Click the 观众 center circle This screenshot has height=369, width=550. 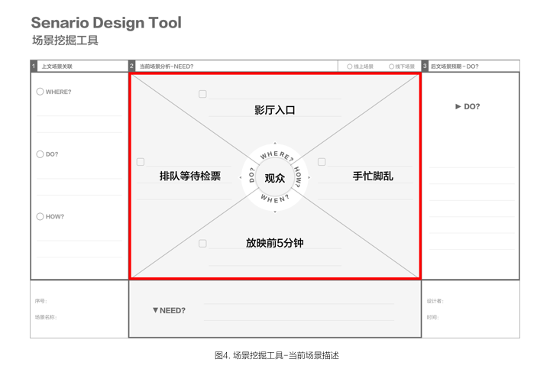pyautogui.click(x=275, y=178)
